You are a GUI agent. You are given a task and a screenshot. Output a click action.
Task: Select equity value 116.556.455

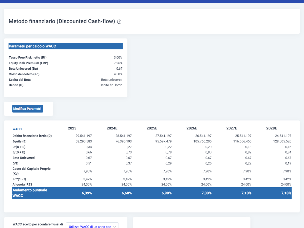tap(242, 141)
